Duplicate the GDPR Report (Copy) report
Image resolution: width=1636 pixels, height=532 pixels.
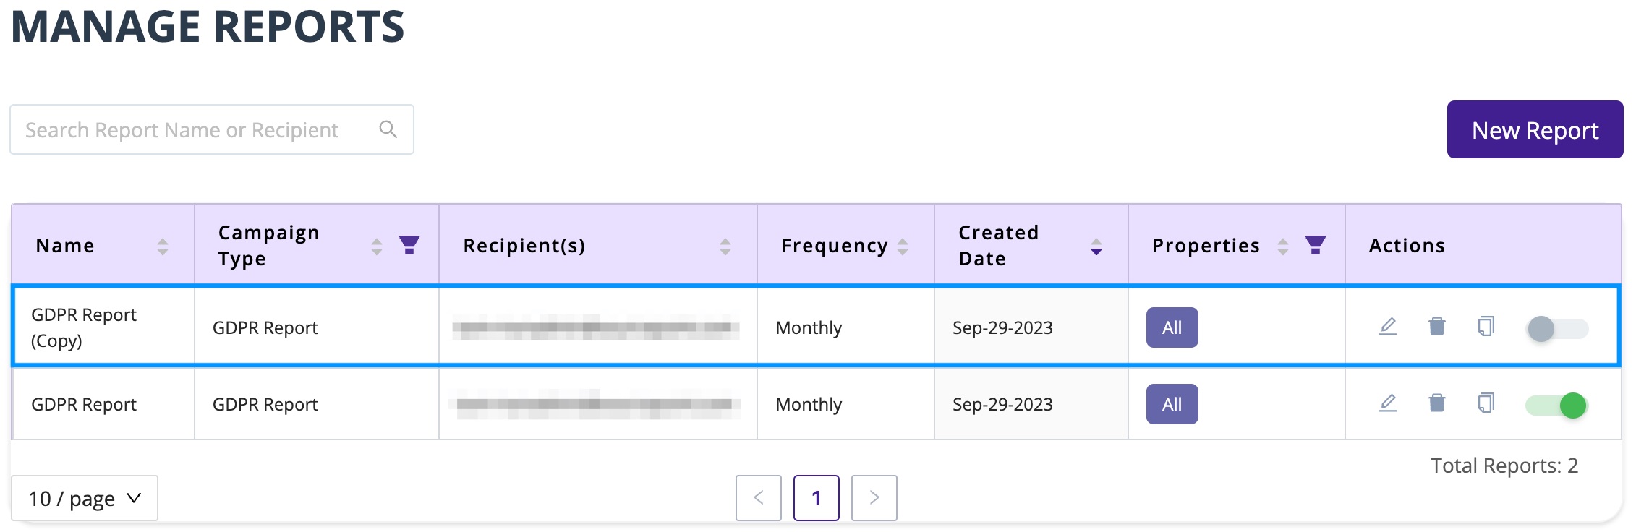[x=1486, y=327]
